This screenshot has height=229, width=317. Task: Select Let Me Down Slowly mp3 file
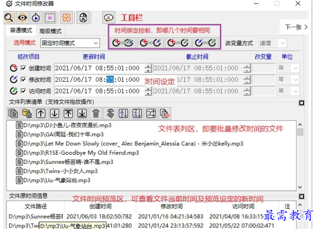[129, 144]
